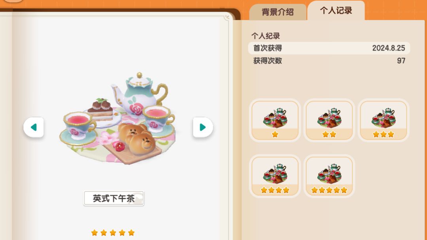Screen dimensions: 427x240
Task: Click the chocolate cake slice in the illustration
Action: coord(100,110)
